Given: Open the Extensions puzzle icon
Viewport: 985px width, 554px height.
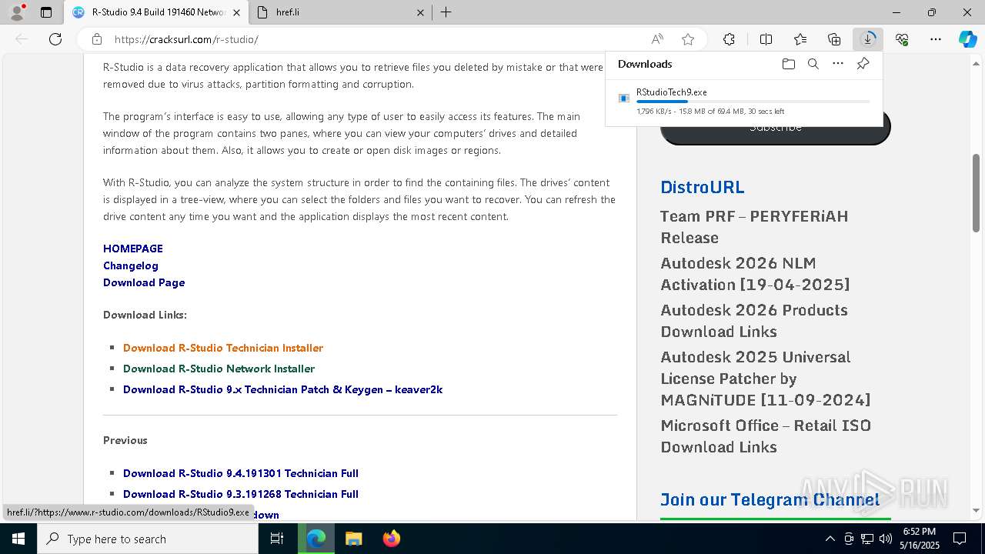Looking at the screenshot, I should 729,39.
